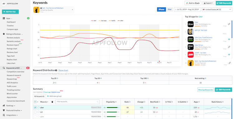This screenshot has height=119, width=234.
Task: Click the Missing Keywords button
Action: point(206,90)
